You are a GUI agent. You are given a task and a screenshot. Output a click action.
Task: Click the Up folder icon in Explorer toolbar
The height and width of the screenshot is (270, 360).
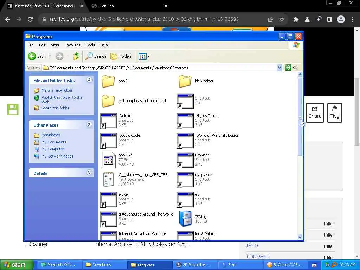click(x=76, y=56)
